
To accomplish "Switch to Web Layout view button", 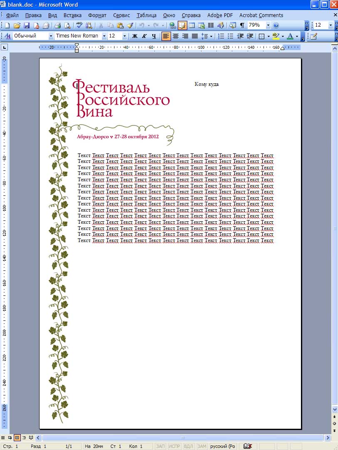I will point(10,437).
